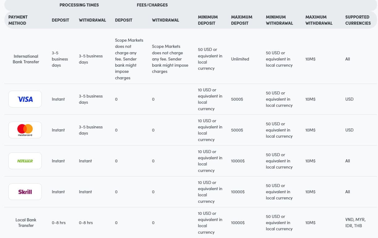
Task: Click the Minimum Withdrawal column header
Action: [x=279, y=20]
